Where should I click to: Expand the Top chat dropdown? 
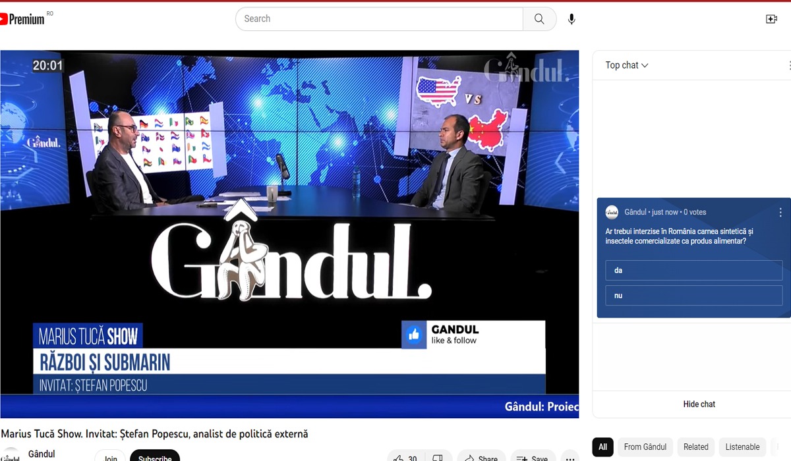click(627, 65)
